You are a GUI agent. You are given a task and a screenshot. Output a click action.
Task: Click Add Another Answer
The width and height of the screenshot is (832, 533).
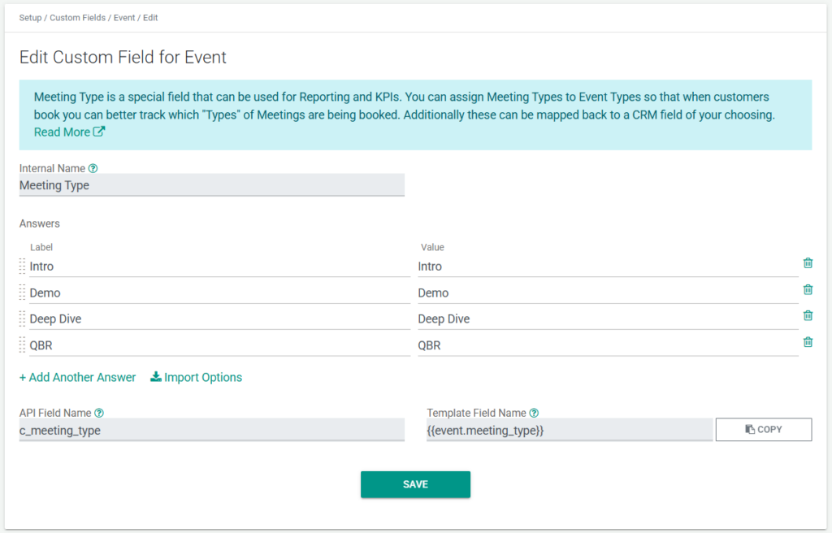coord(78,377)
